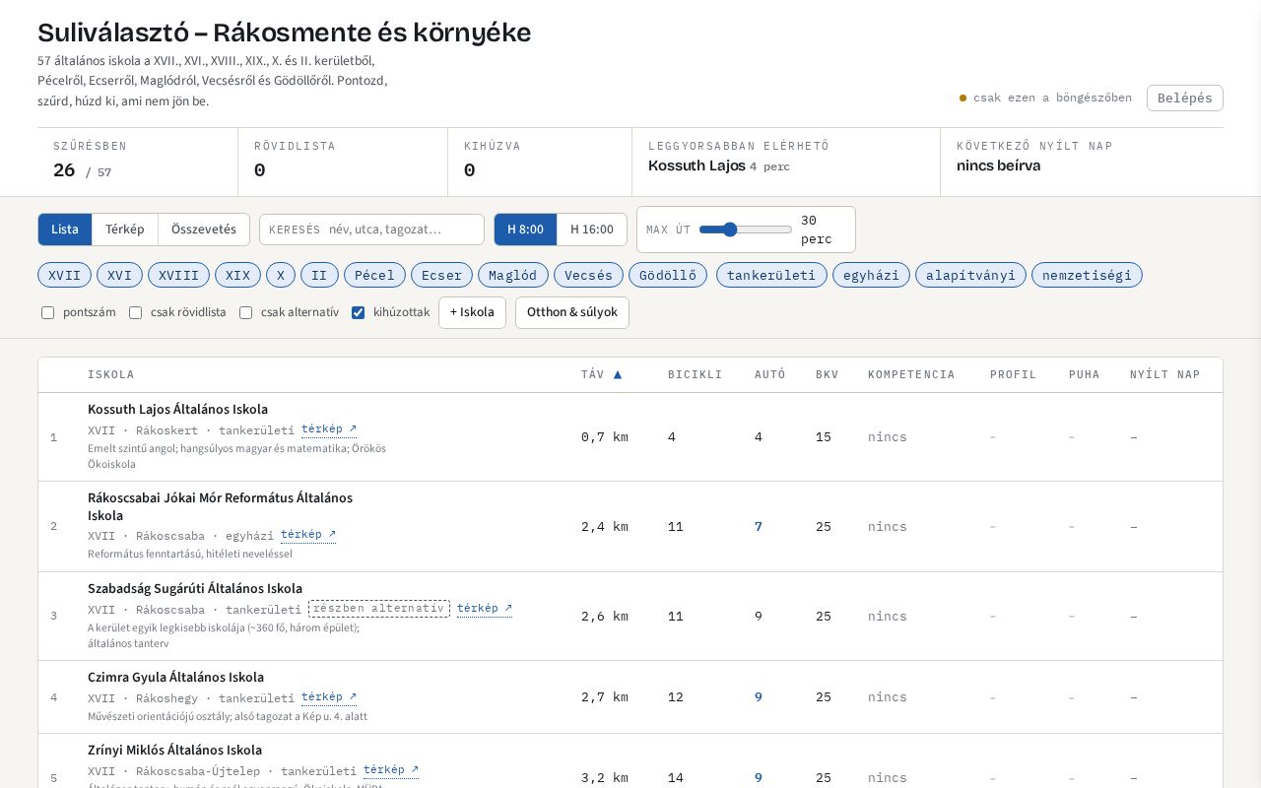Toggle the Maglód filter chip
Viewport: 1261px width, 788px height.
pyautogui.click(x=513, y=275)
